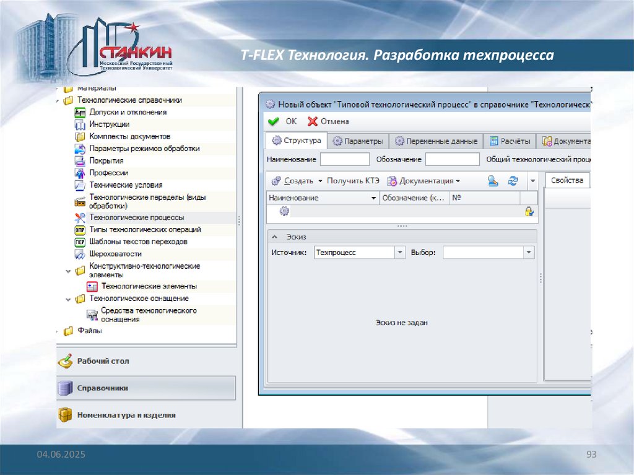
Task: Click the Комплекты документов folder icon
Action: coord(80,137)
